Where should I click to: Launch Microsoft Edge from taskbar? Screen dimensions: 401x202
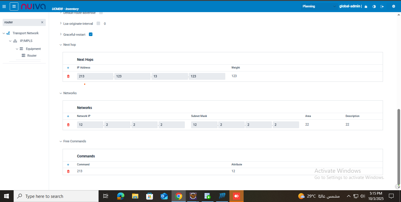coord(120,196)
